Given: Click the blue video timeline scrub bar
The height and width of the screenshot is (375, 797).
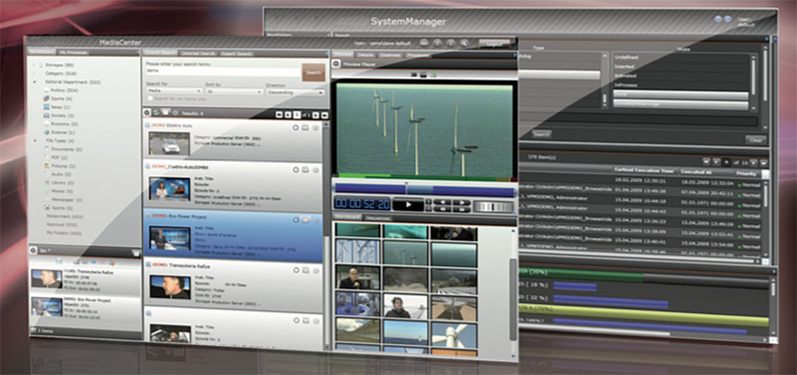Looking at the screenshot, I should (423, 189).
